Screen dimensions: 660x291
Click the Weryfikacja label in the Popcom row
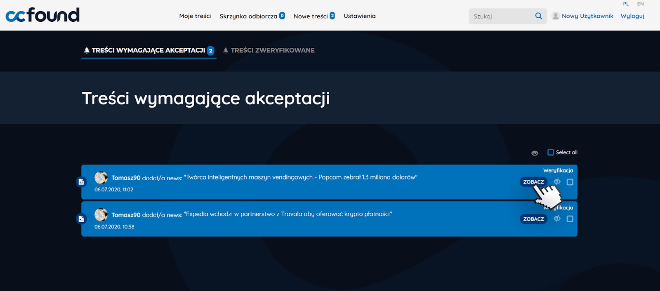coord(558,170)
